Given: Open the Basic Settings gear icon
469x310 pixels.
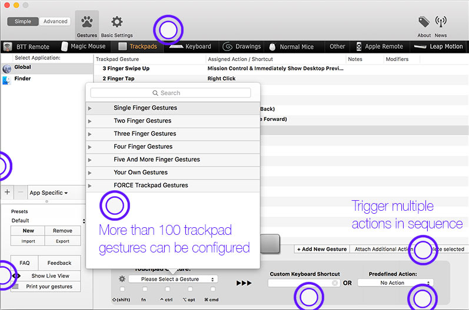Looking at the screenshot, I should click(x=117, y=22).
